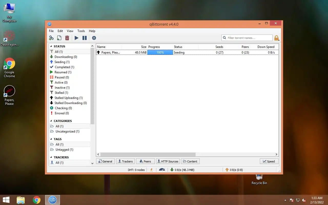Viewport: 328px width, 205px height.
Task: Switch to the Trackers tab
Action: [x=125, y=161]
